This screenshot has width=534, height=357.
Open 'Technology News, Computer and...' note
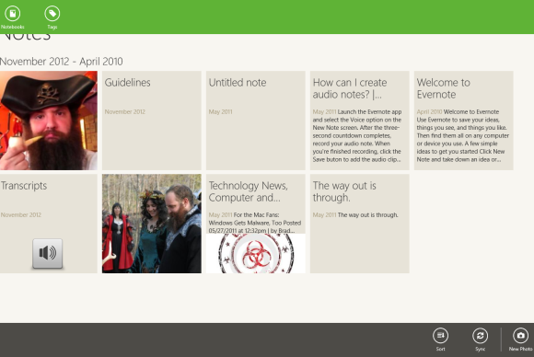coord(255,224)
